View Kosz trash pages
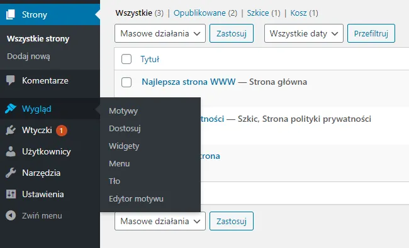 pyautogui.click(x=298, y=13)
